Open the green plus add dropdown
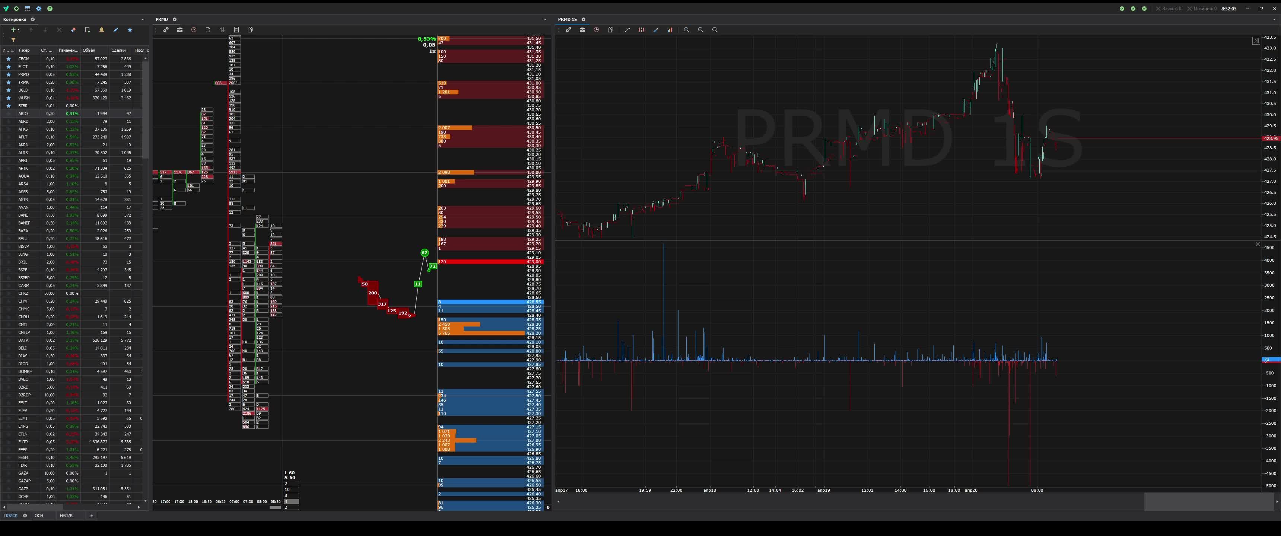This screenshot has width=1281, height=536. 15,30
